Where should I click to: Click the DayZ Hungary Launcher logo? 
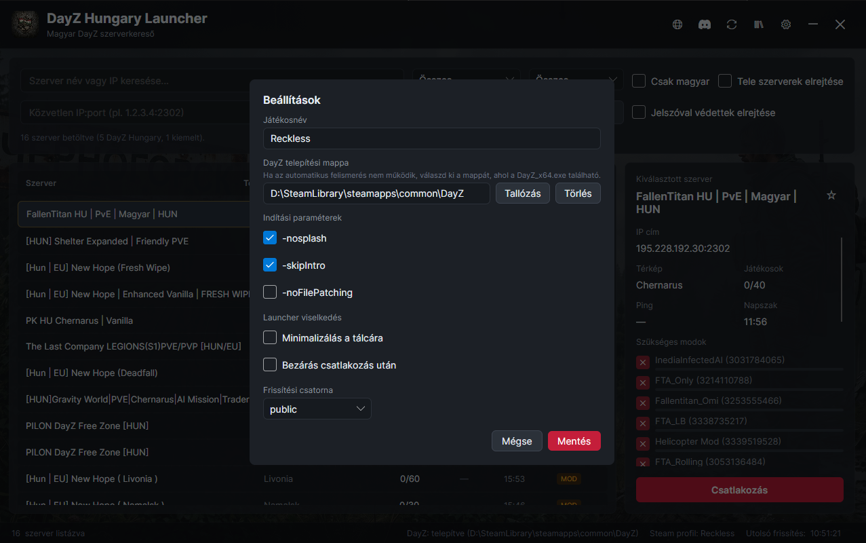(x=24, y=24)
